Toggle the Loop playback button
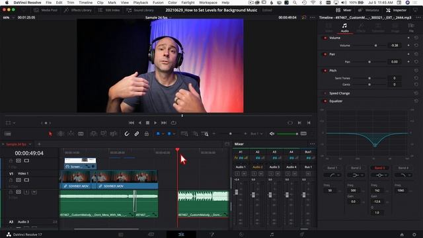Image resolution: width=423 pixels, height=238 pixels. tap(173, 123)
